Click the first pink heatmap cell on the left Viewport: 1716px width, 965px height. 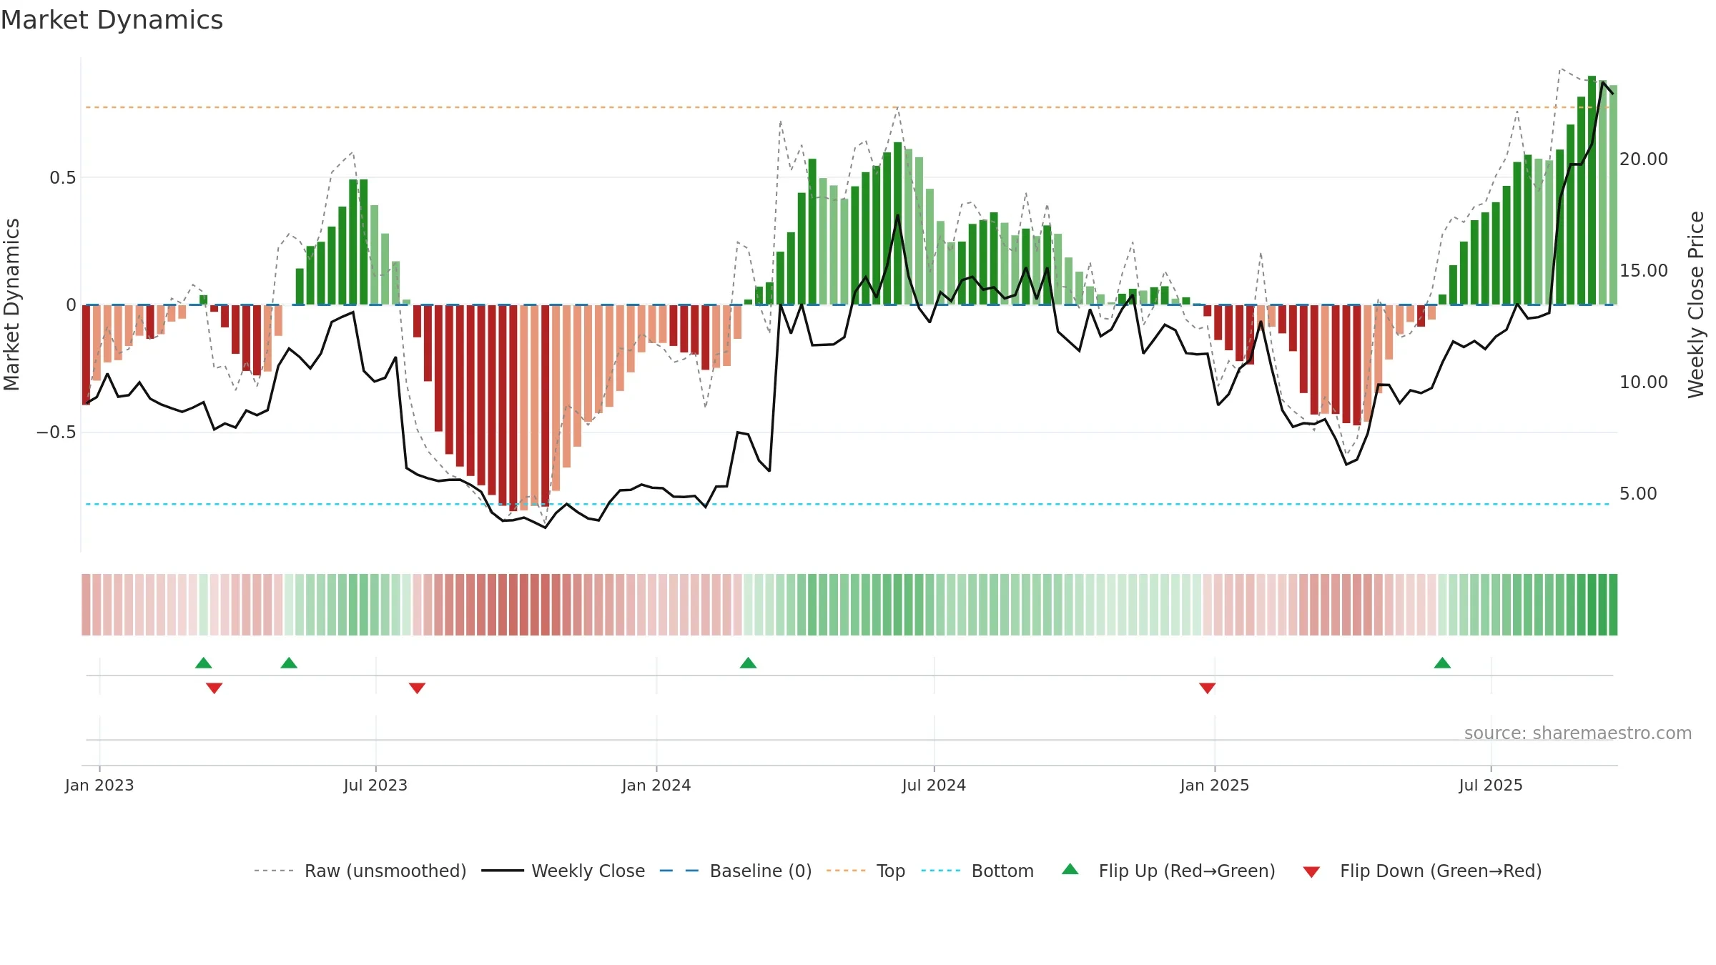86,605
